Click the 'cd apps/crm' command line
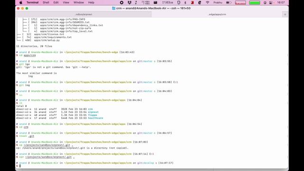Screen dimensions: 304x171 click(28, 55)
